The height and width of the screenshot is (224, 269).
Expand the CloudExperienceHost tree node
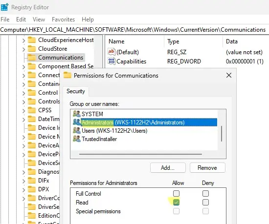tap(23, 41)
